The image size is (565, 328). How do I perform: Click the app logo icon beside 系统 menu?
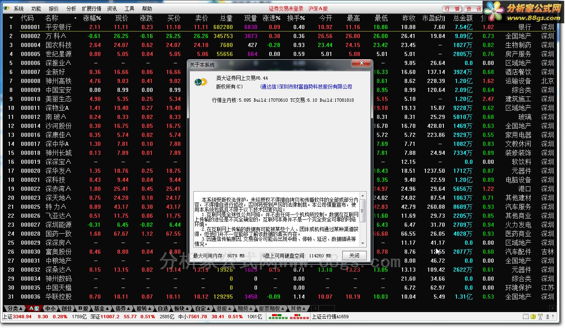[x=7, y=9]
